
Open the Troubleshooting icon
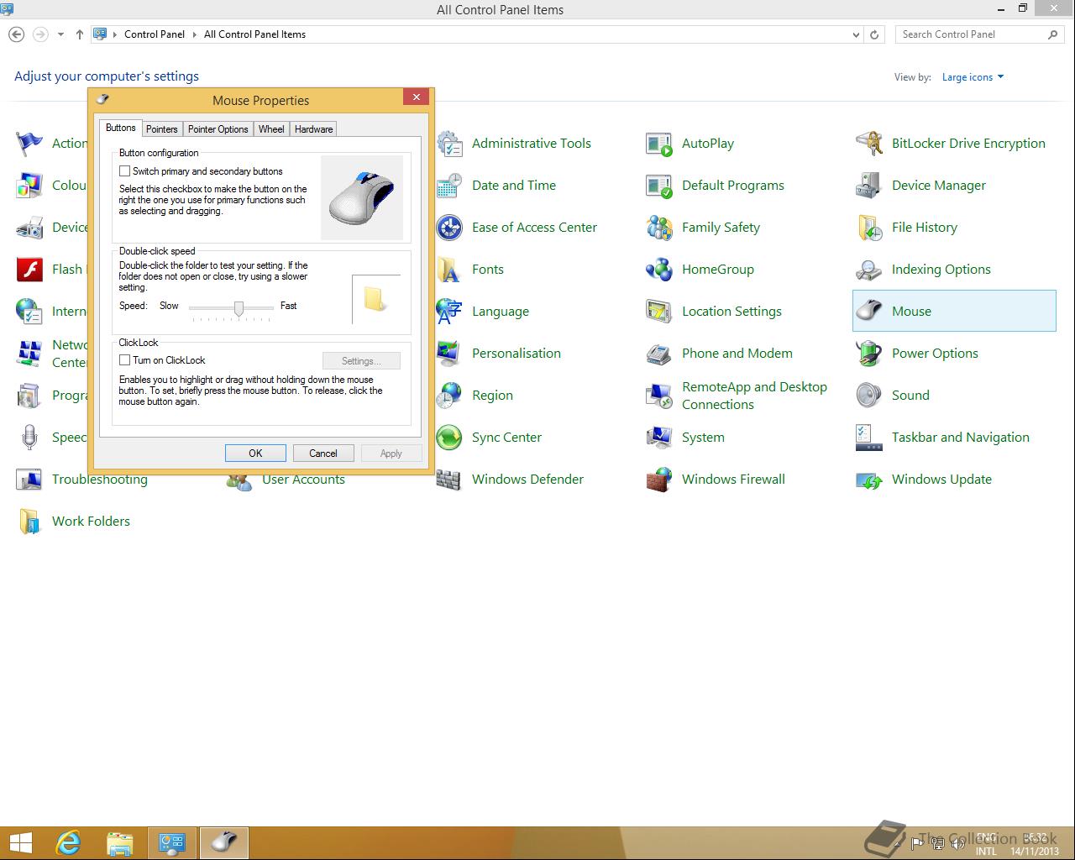29,480
